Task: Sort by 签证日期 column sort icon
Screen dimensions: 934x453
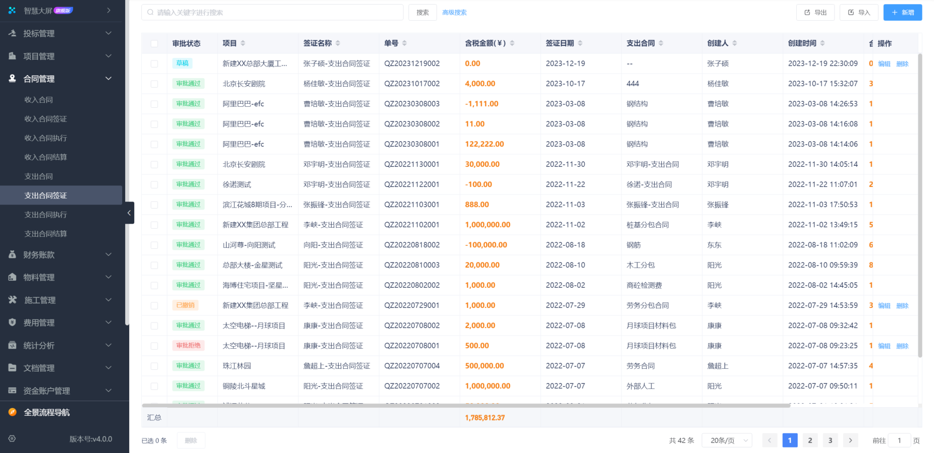Action: point(580,43)
